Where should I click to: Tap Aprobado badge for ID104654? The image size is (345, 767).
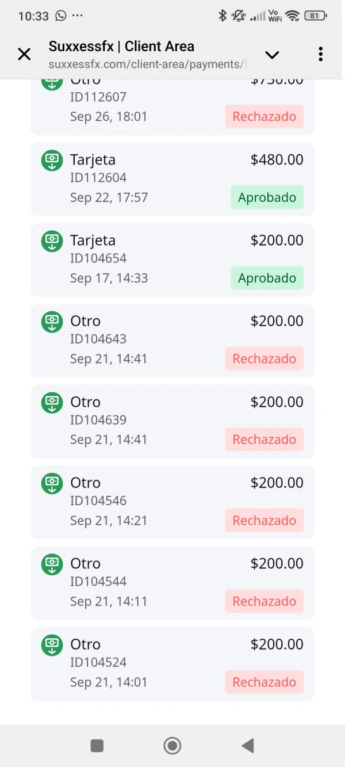tap(267, 278)
